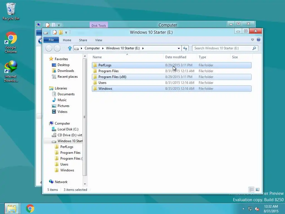285x214 pixels.
Task: Click Windows 10 Starter (E:) breadcrumb segment
Action: coord(123,48)
